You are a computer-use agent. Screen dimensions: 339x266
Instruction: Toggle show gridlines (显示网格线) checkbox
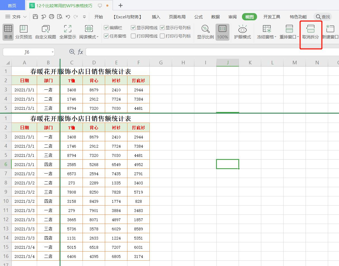(133, 28)
